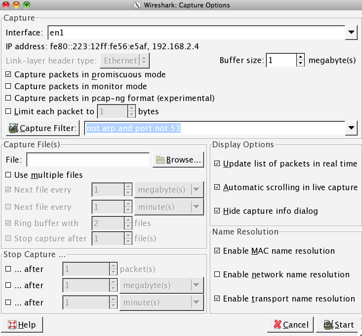
Task: Enable Capture packets in monitor mode
Action: click(8, 86)
